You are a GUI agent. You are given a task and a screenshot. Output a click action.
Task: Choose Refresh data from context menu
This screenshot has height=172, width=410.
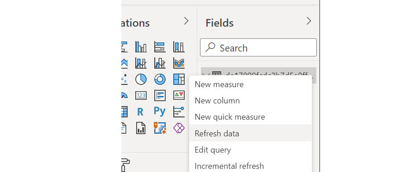click(x=250, y=133)
